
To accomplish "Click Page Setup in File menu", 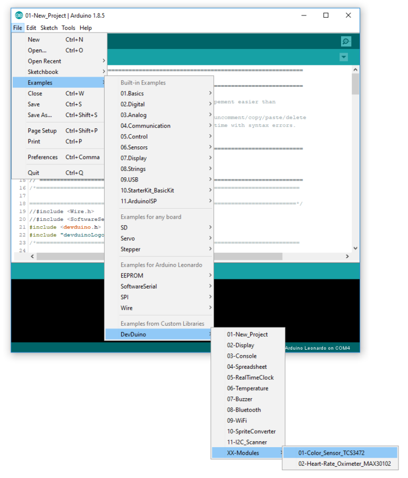I will coord(42,130).
